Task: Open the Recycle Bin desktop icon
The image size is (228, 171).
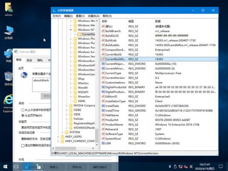Action: tap(9, 79)
